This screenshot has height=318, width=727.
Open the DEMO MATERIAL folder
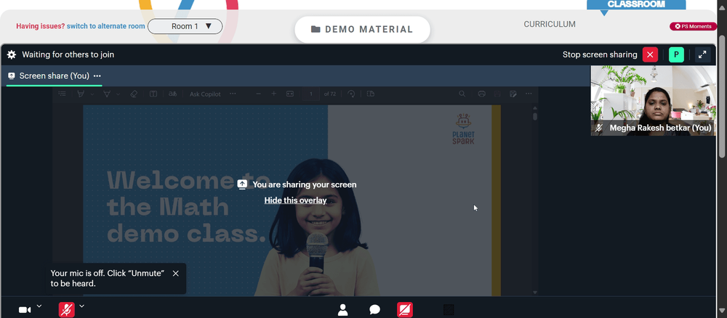pos(362,29)
